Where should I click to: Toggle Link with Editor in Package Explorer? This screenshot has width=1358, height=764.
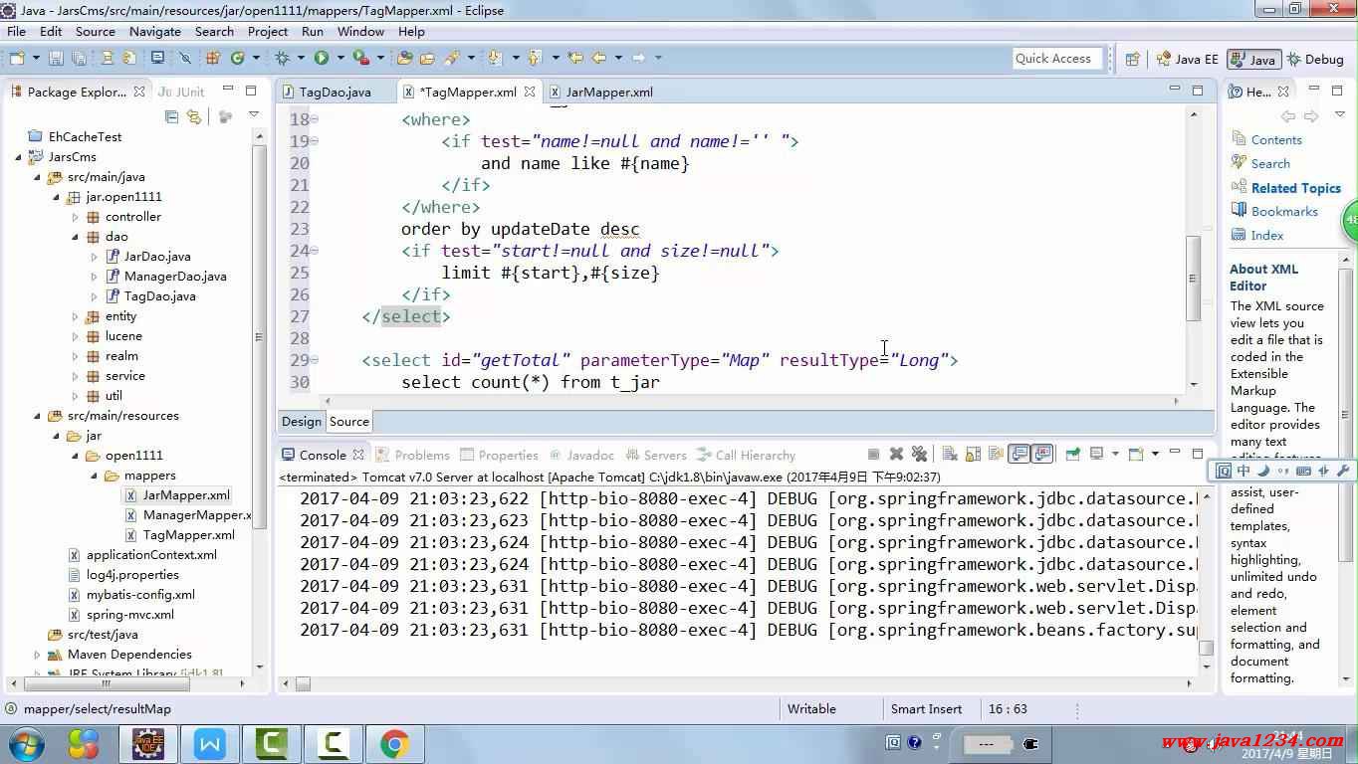point(194,116)
